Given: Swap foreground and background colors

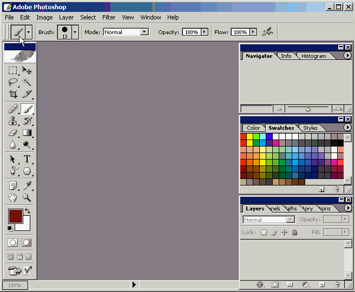Looking at the screenshot, I should point(28,211).
